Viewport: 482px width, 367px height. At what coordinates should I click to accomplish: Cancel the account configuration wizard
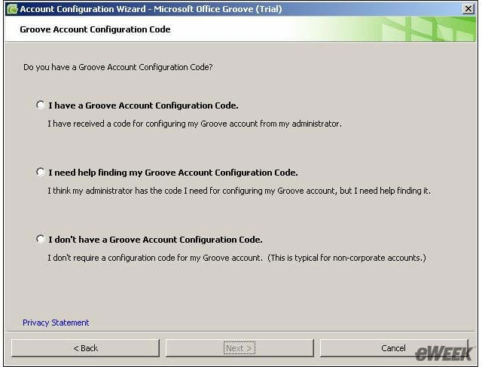(394, 348)
